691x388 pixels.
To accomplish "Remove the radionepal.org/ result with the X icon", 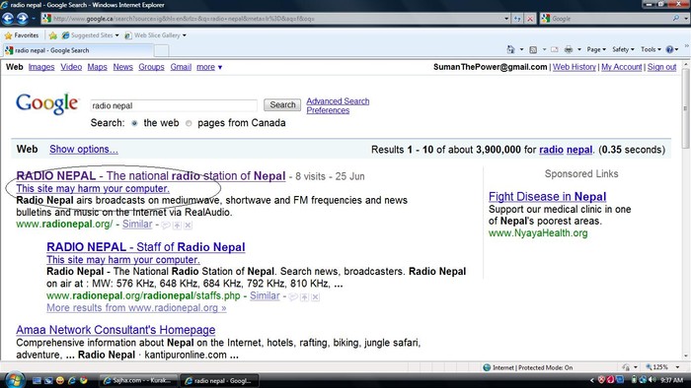I will (189, 225).
